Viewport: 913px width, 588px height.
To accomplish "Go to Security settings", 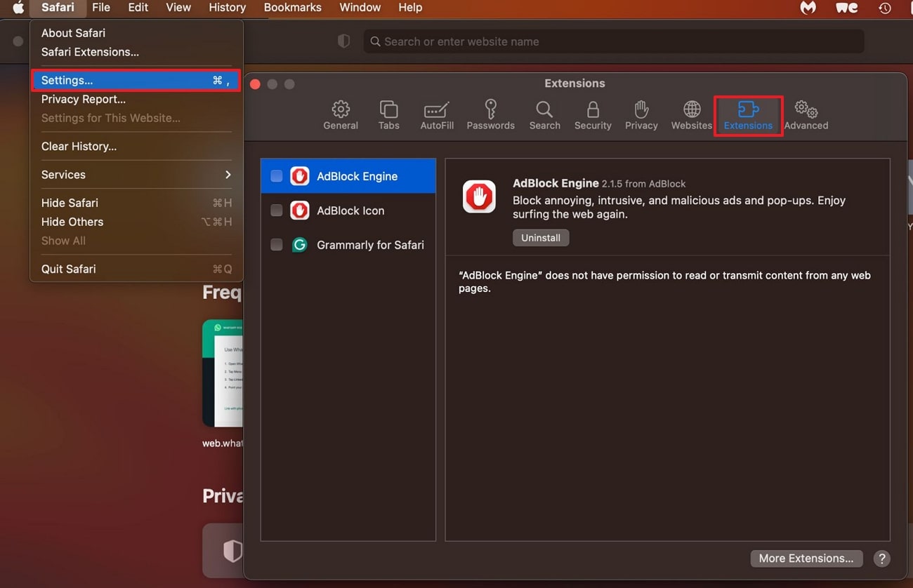I will 593,115.
